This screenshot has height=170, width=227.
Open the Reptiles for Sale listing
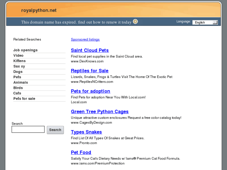(90, 71)
